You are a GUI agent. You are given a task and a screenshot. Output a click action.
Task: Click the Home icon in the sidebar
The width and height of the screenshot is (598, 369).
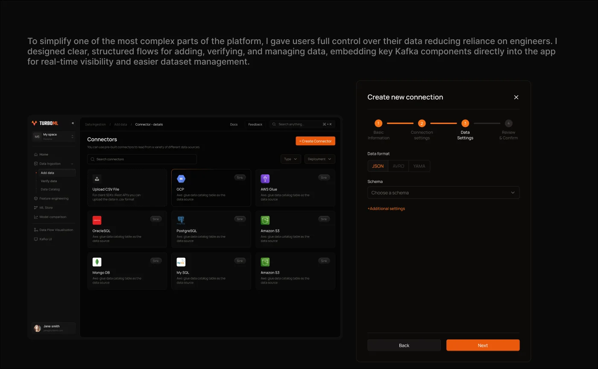point(36,154)
